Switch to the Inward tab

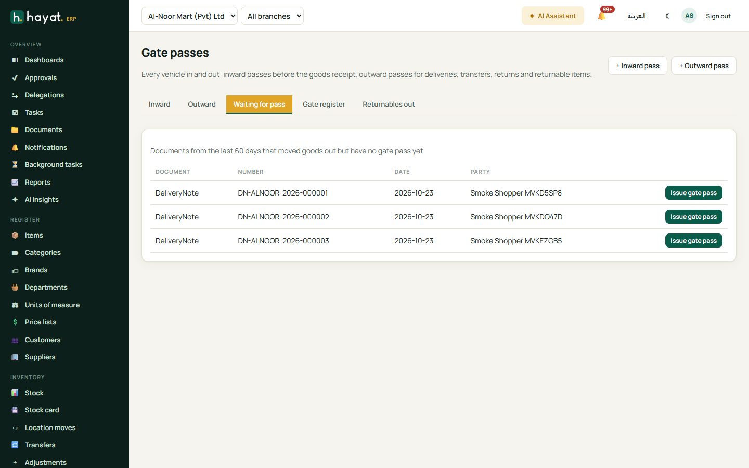point(160,104)
